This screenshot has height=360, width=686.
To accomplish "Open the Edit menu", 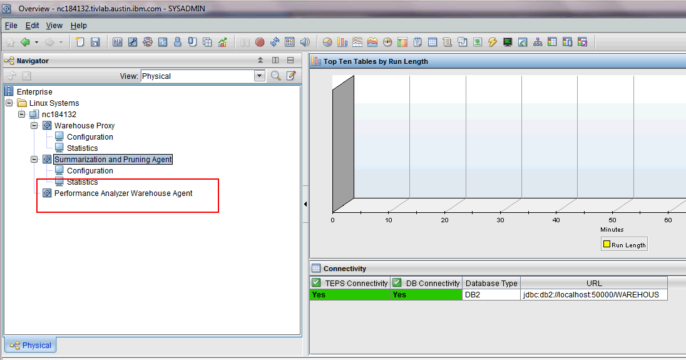I will (x=32, y=26).
